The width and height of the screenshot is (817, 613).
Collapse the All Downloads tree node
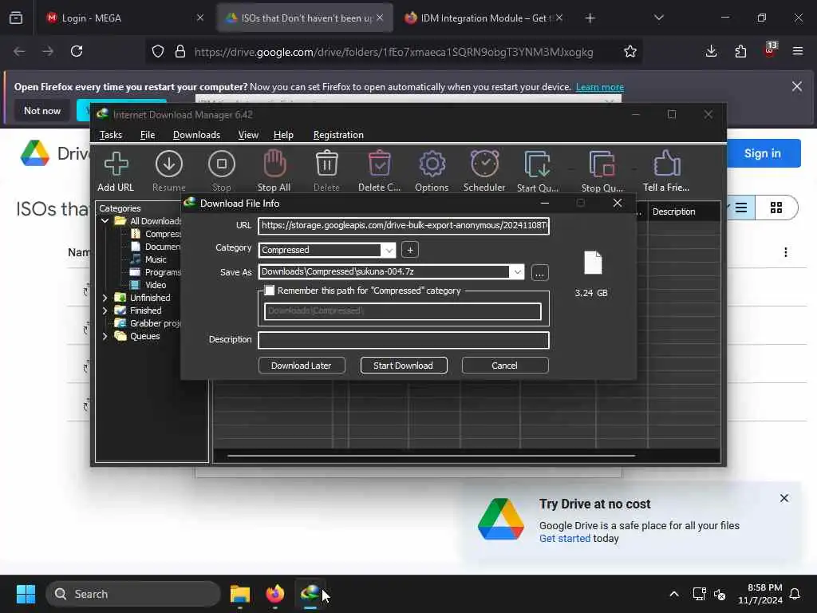[105, 221]
